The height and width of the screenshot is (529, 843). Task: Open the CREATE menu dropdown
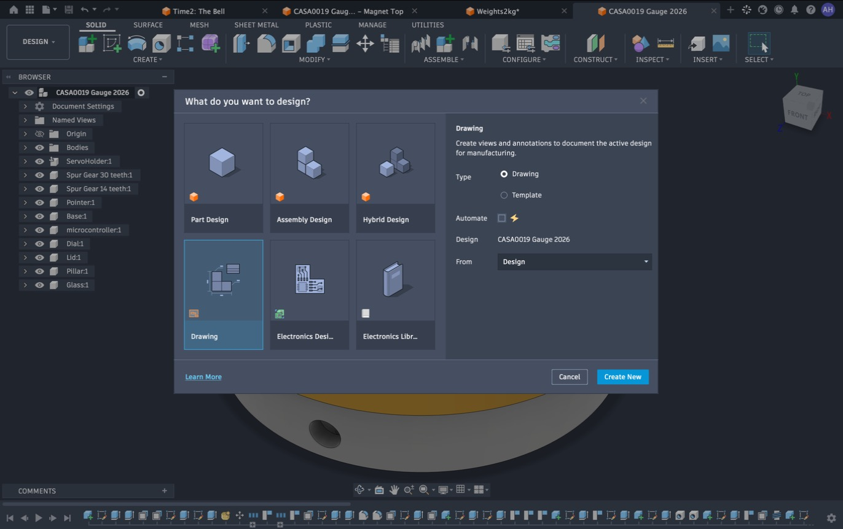coord(147,60)
